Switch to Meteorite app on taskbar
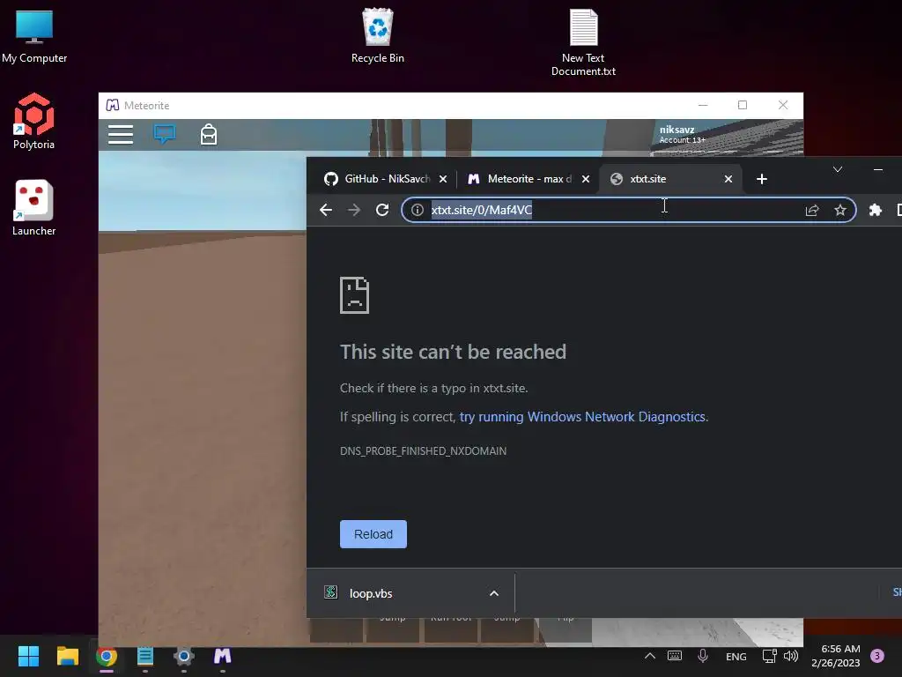Image resolution: width=902 pixels, height=677 pixels. pos(223,656)
